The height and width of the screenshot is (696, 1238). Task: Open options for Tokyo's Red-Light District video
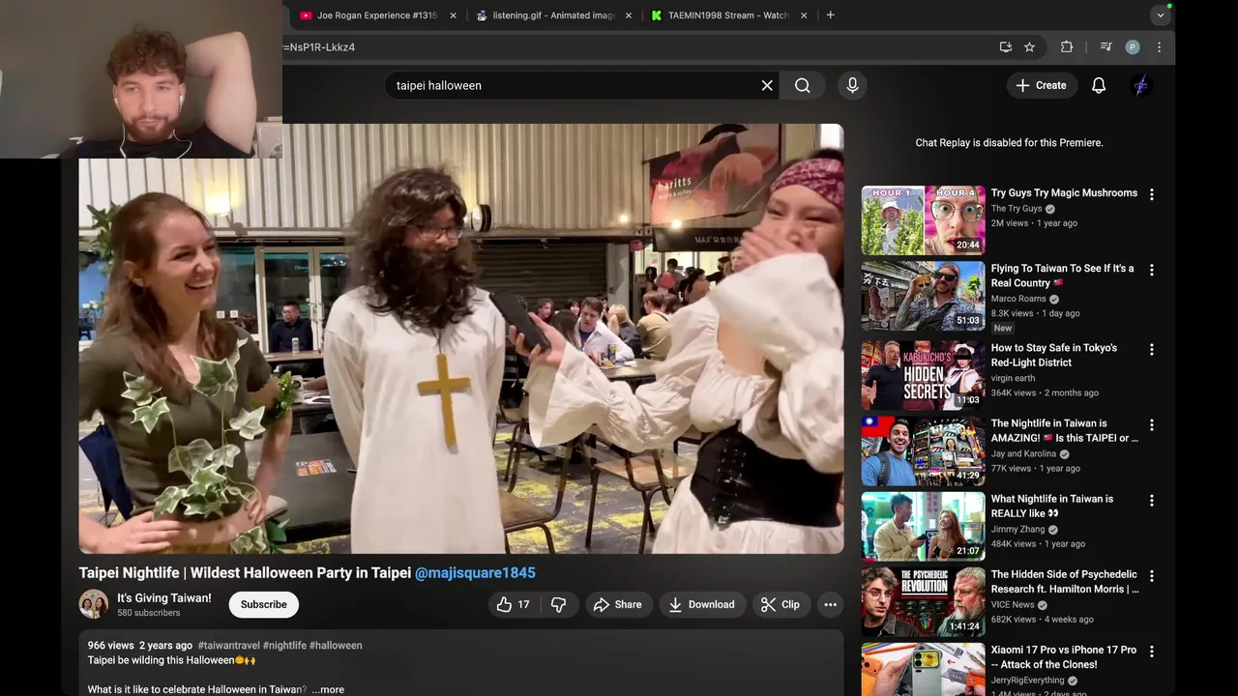pyautogui.click(x=1151, y=349)
